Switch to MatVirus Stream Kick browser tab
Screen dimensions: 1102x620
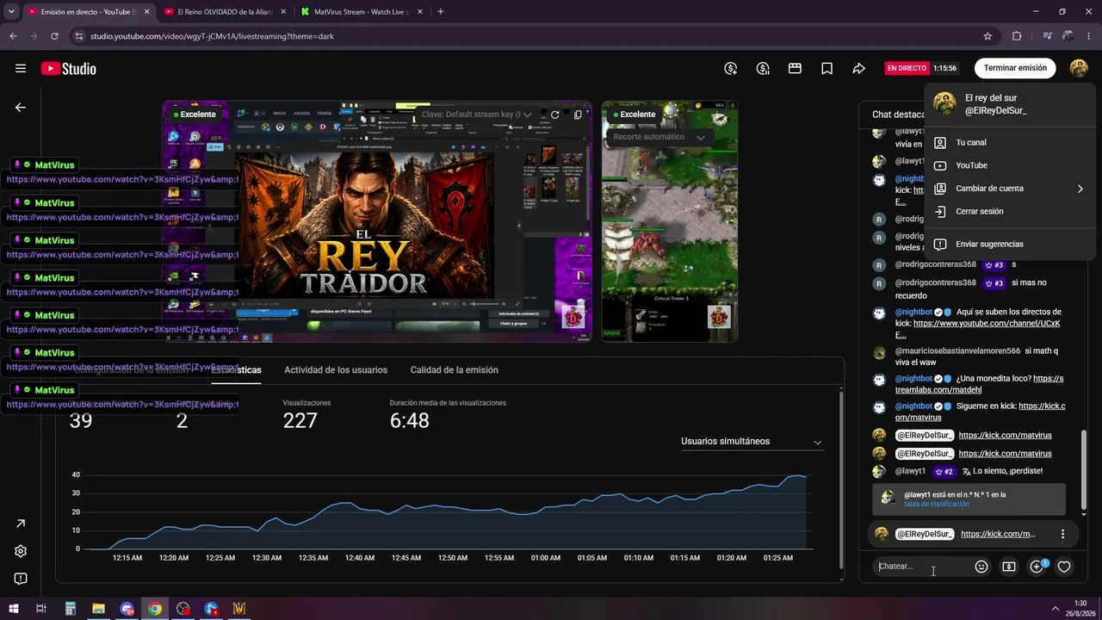pos(361,12)
